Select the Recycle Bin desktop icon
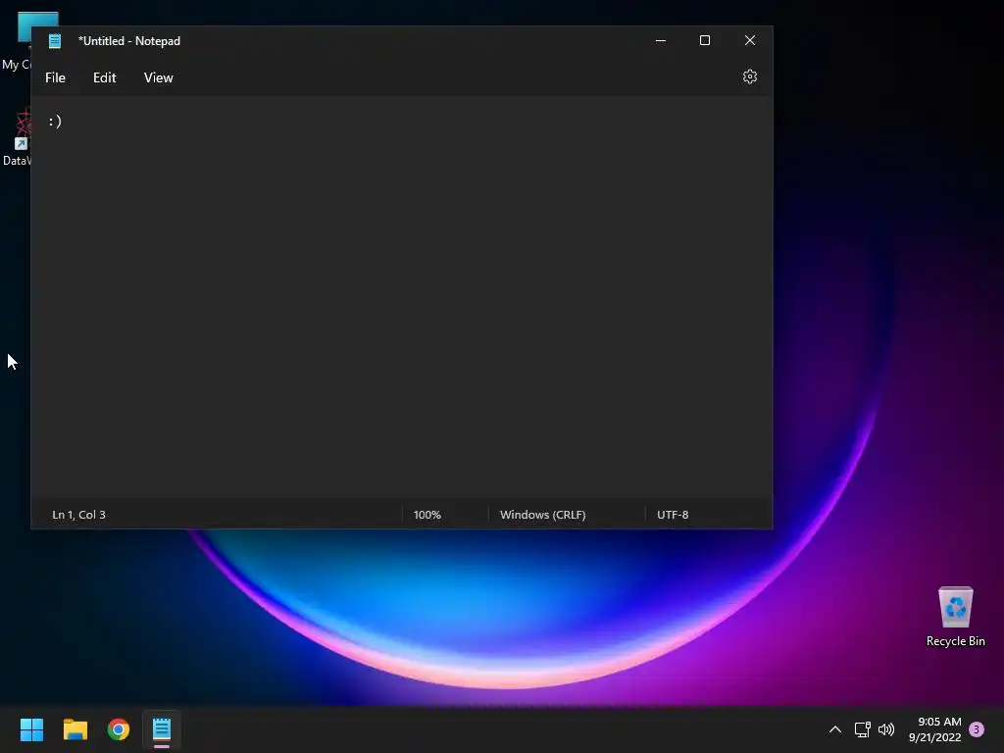Image resolution: width=1004 pixels, height=753 pixels. pos(955,617)
